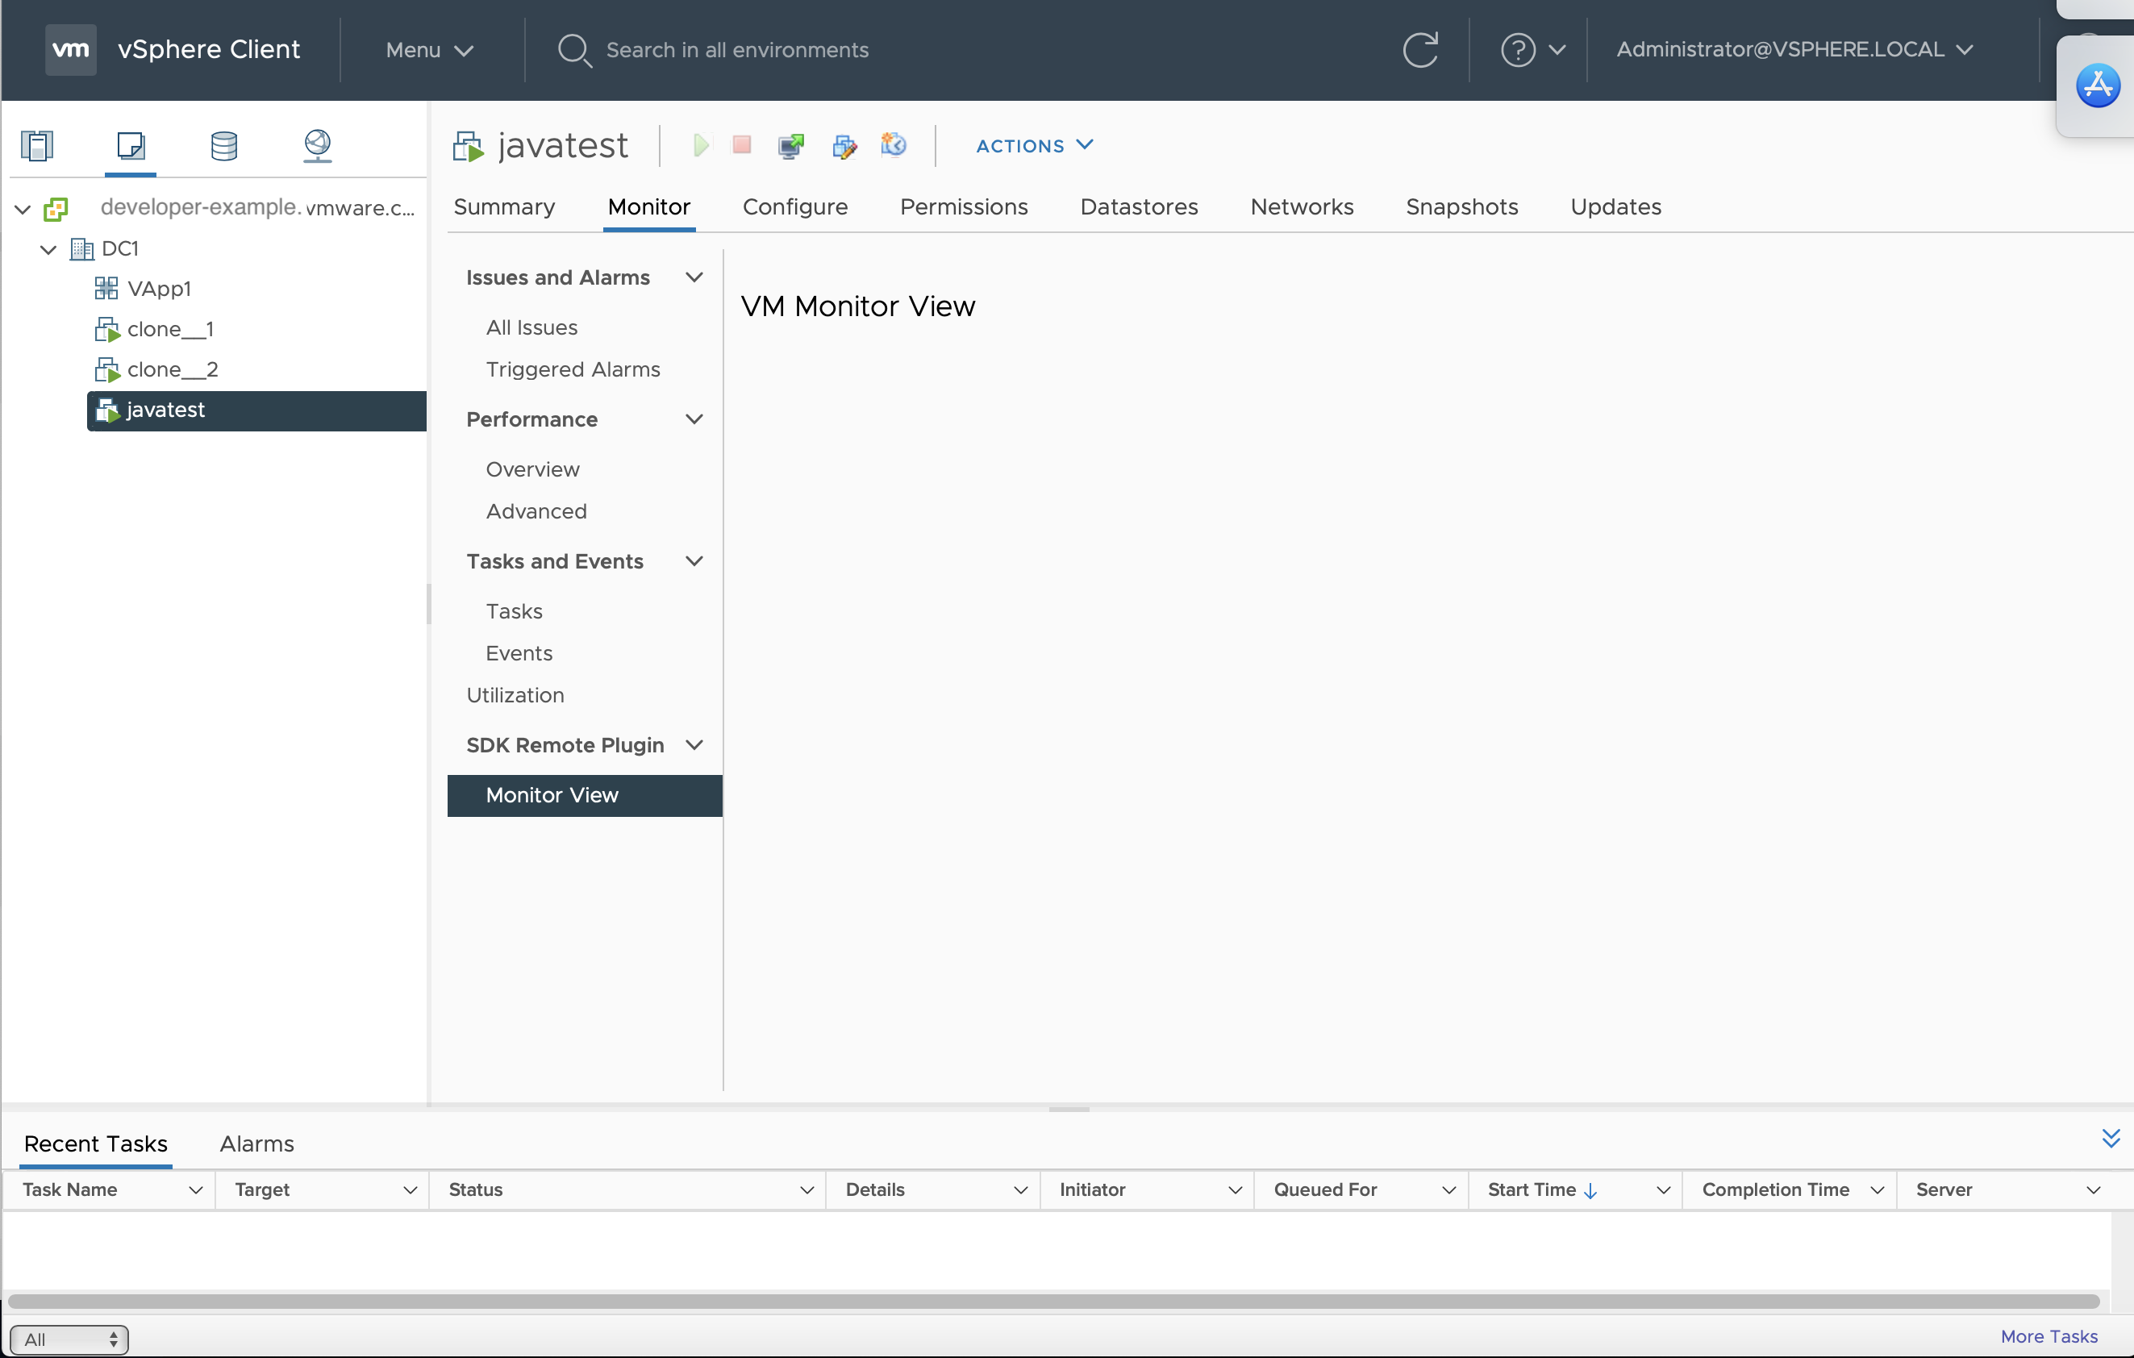Open the Status column filter chevron
Viewport: 2134px width, 1358px height.
pyautogui.click(x=807, y=1190)
